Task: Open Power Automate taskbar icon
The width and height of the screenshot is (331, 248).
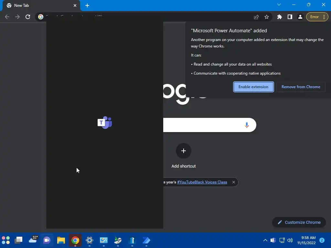Action: coord(146,240)
